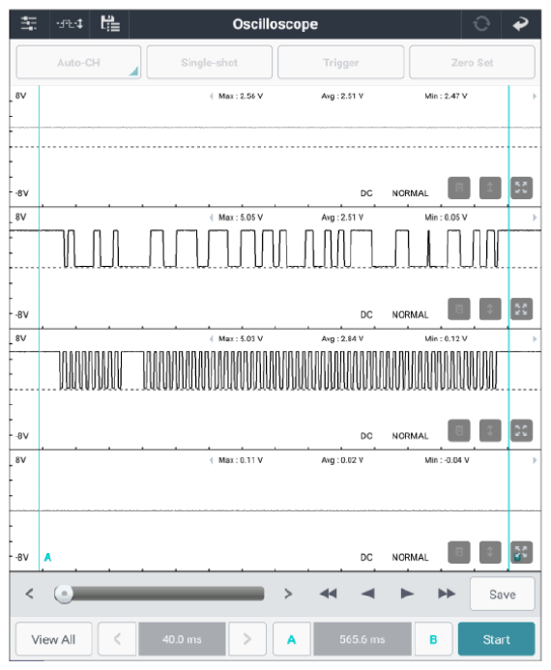Screen dimensions: 551x670
Task: Click channel 3 right stats arrow
Action: [535, 338]
